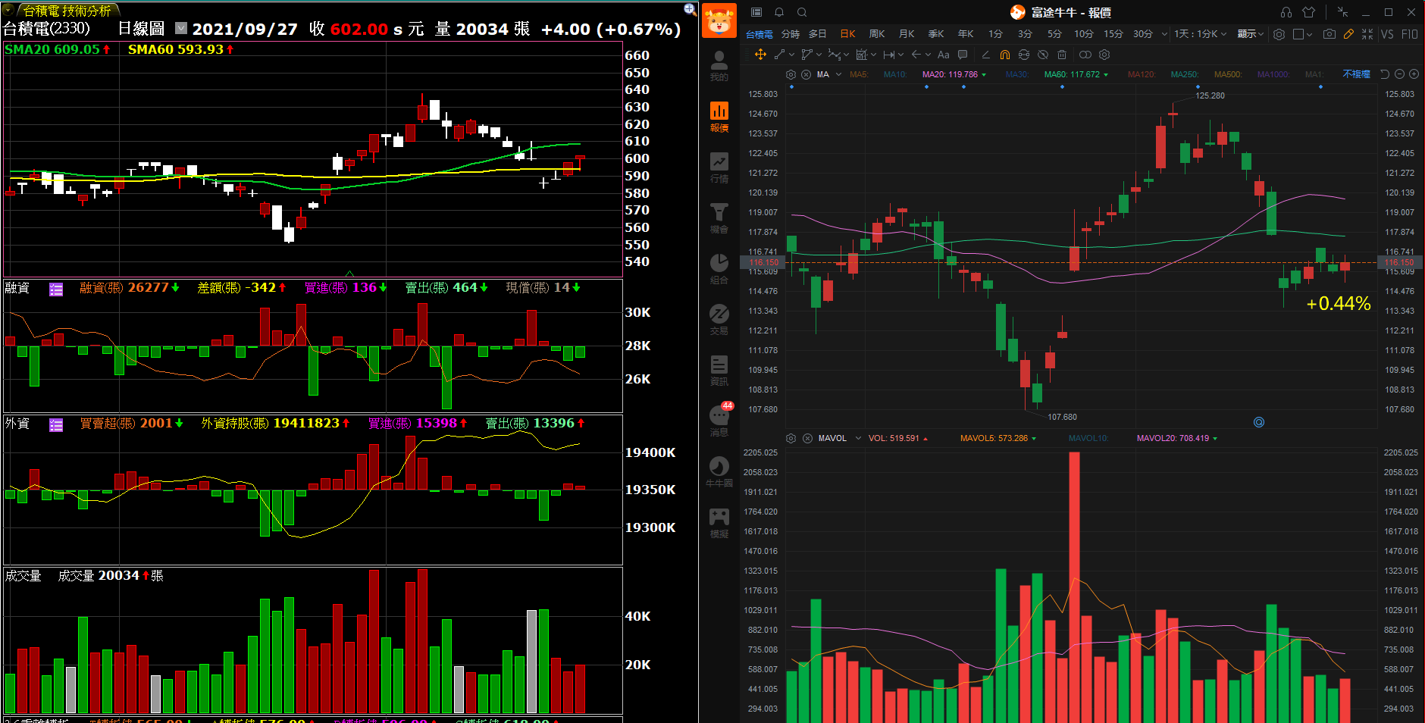The image size is (1425, 723).
Task: Open the 交易 trade sidebar icon
Action: coord(719,320)
